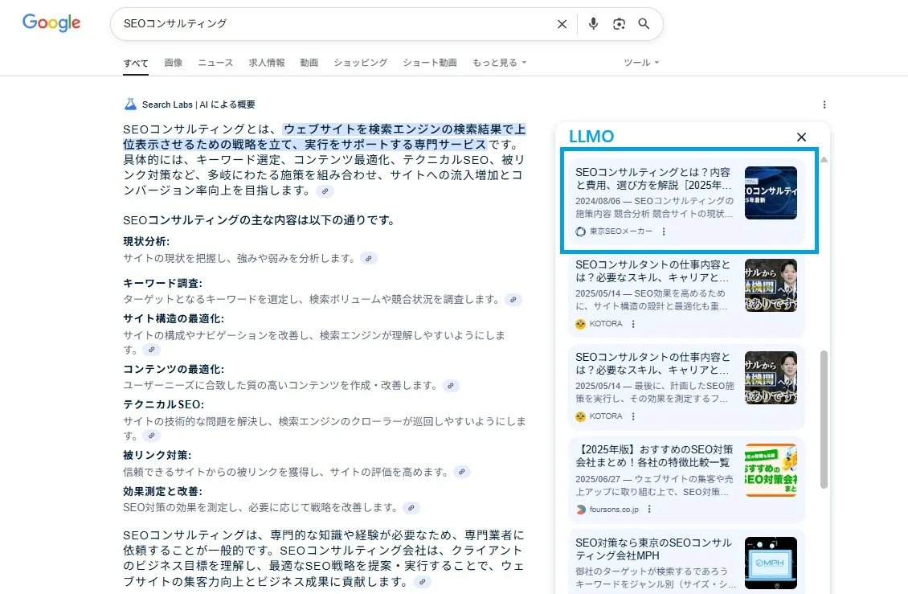
Task: Switch to the ニュース tab
Action: tap(215, 63)
